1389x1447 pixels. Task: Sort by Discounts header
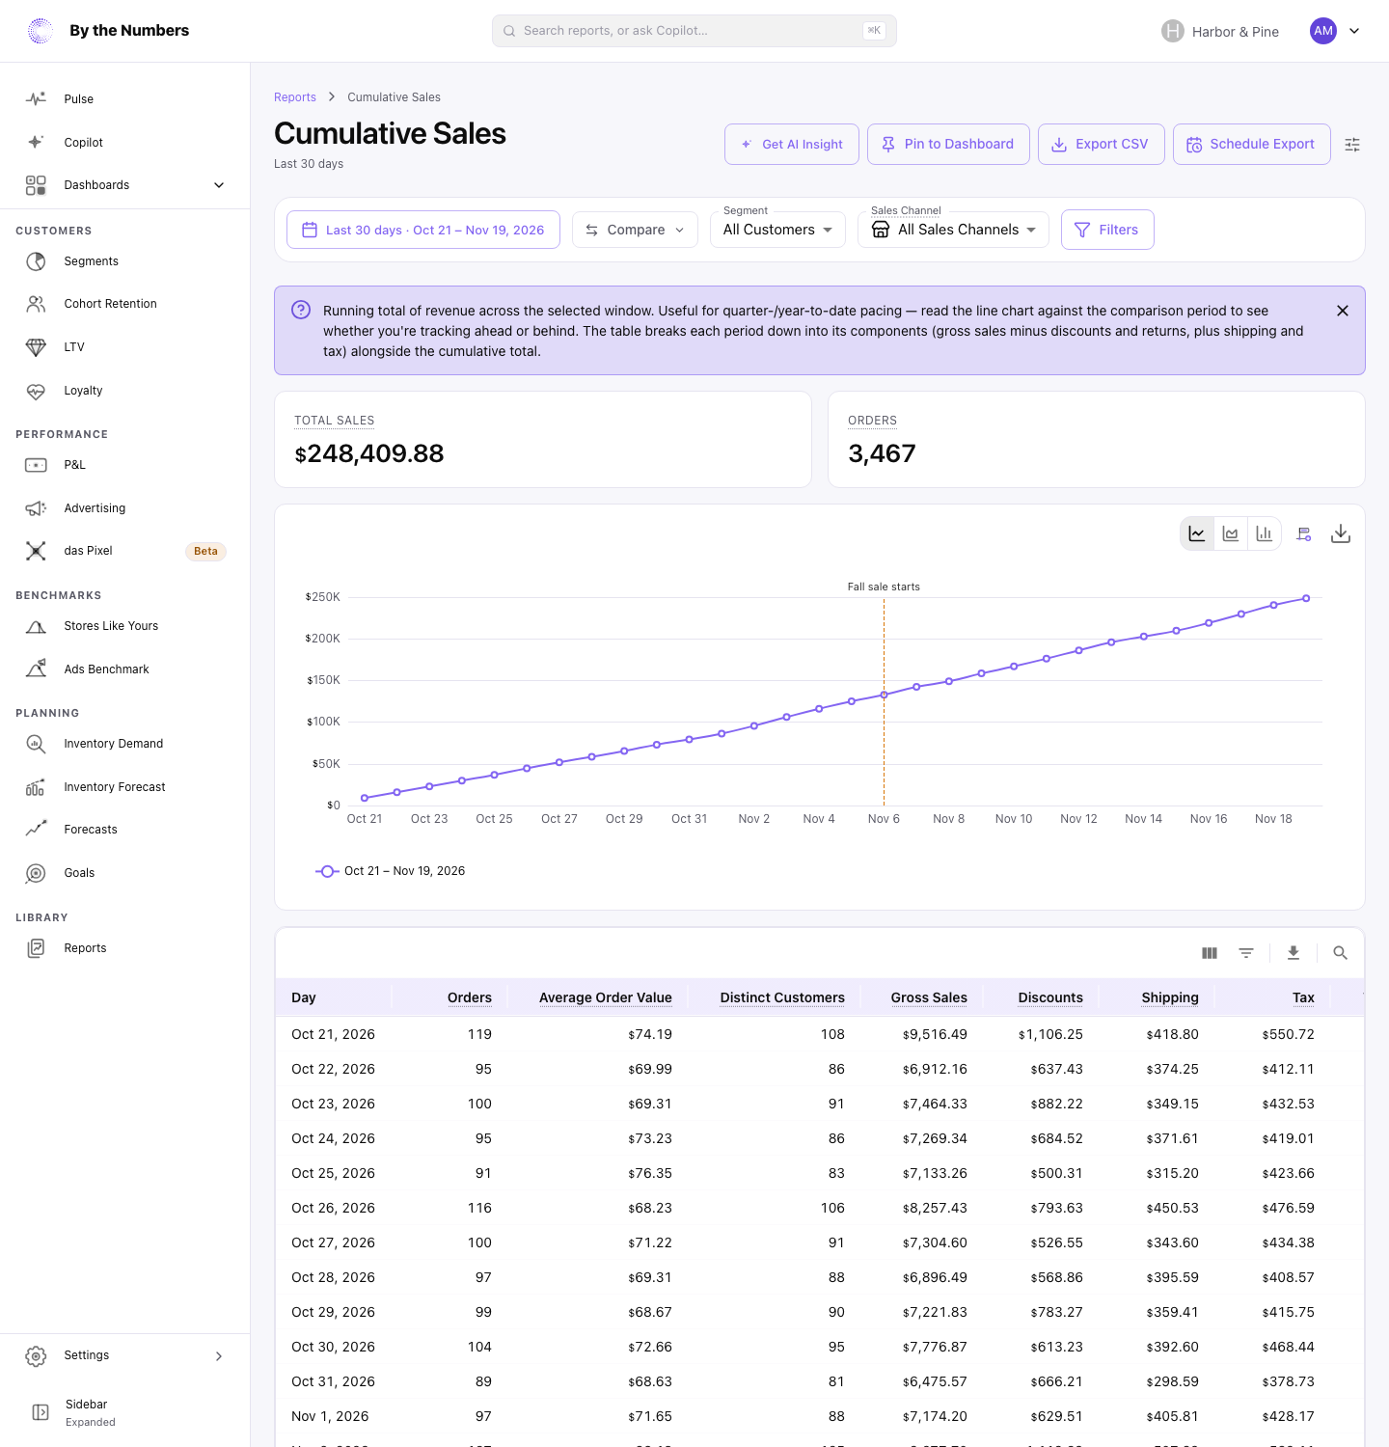point(1050,997)
